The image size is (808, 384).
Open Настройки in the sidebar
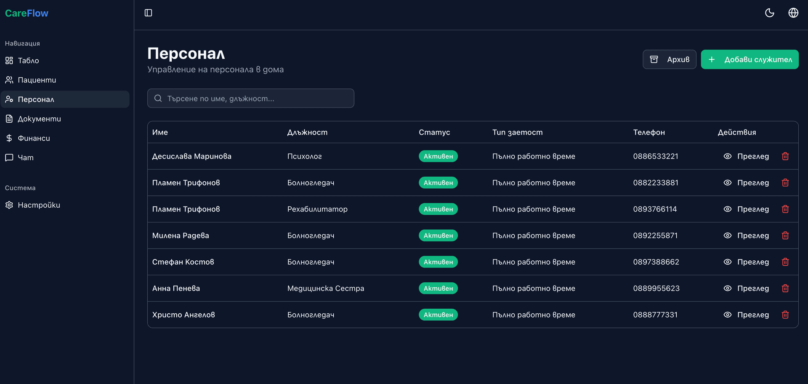click(39, 205)
